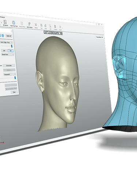
Task: Click the Control Net button
Action: [x=9, y=66]
